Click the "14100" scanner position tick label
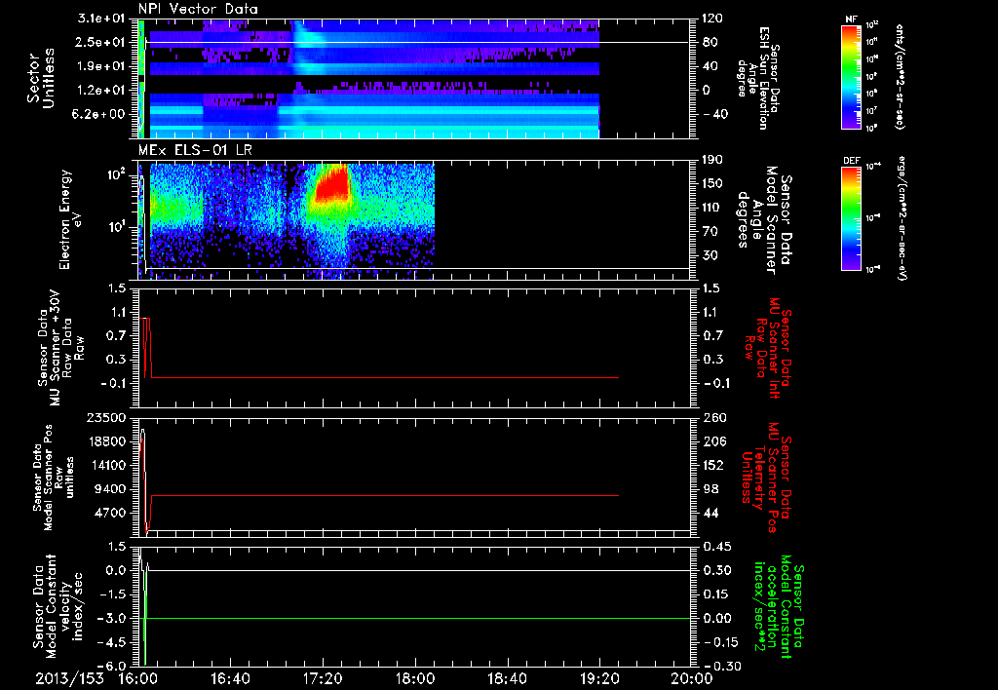The width and height of the screenshot is (998, 690). coord(106,465)
